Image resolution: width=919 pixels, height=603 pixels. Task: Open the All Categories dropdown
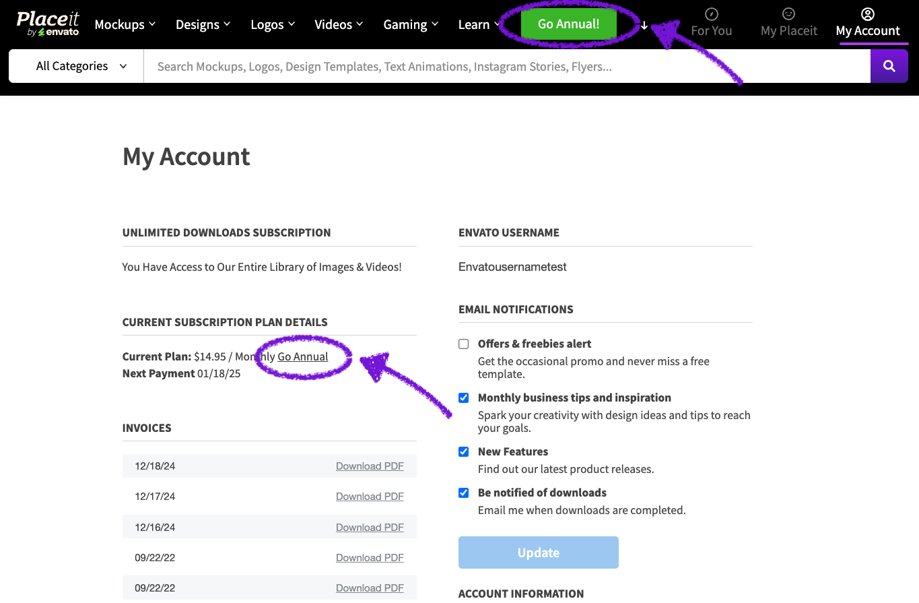click(77, 66)
